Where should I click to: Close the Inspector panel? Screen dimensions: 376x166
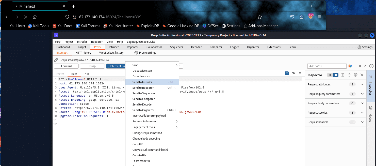pos(362,75)
